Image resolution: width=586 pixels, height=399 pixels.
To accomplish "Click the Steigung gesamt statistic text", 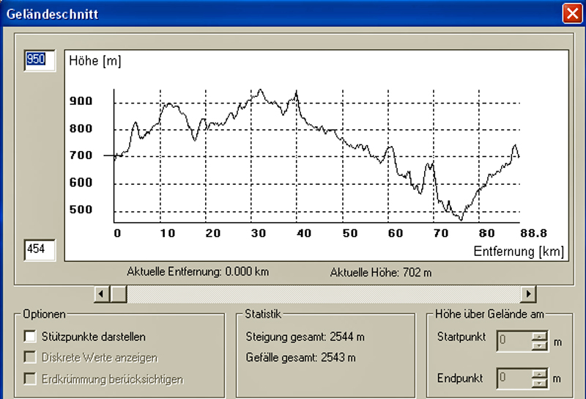I will 305,337.
